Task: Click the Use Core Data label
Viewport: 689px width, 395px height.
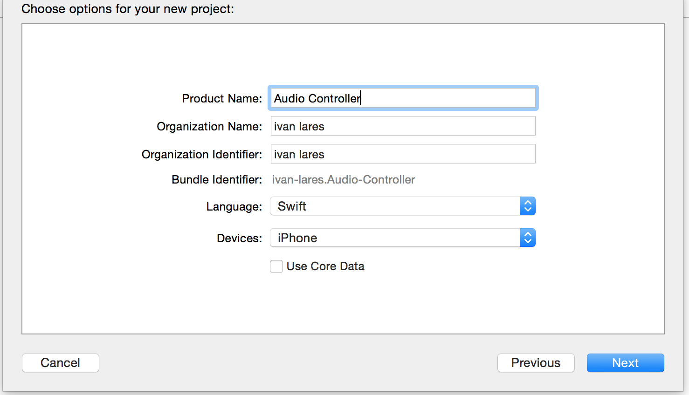Action: (325, 266)
